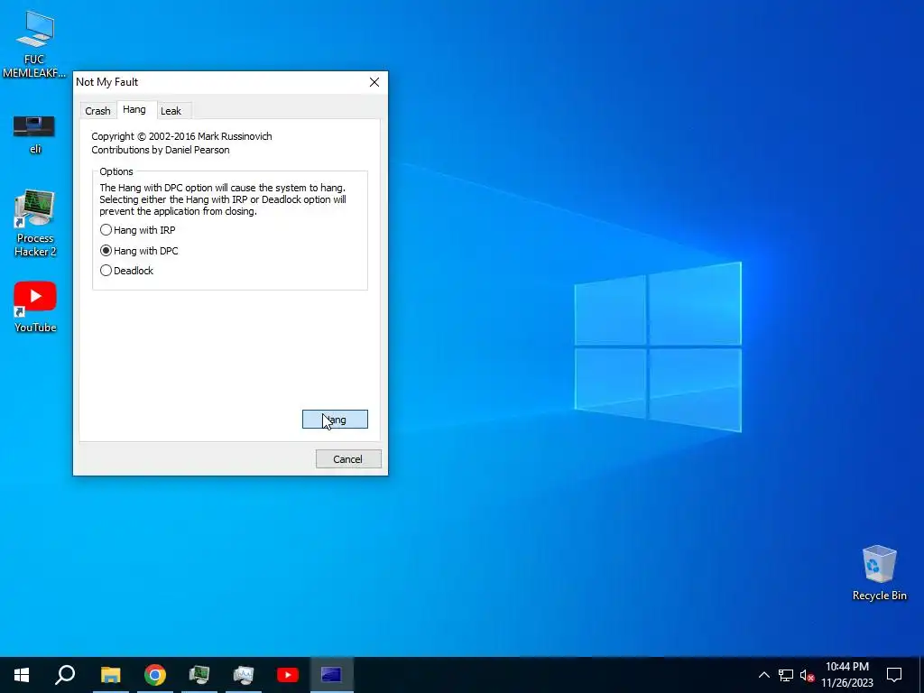Screen dimensions: 924x693
Task: Switch to Process Hacker in the taskbar
Action: 199,675
